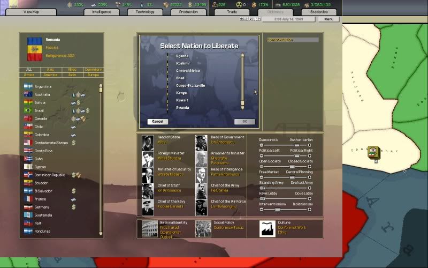Viewport: 428px width, 268px height.
Task: Click the down arrow of country list scrollbar
Action: (101, 234)
